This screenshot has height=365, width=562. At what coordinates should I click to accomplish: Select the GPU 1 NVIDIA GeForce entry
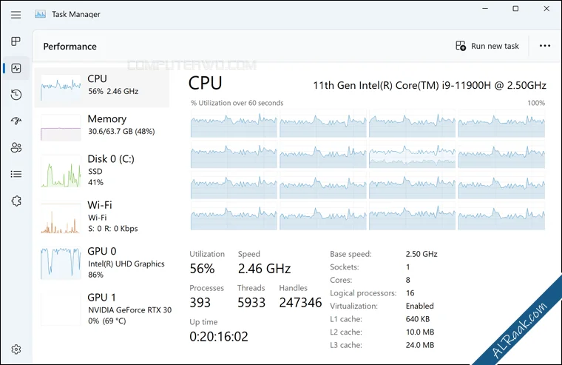click(x=102, y=309)
